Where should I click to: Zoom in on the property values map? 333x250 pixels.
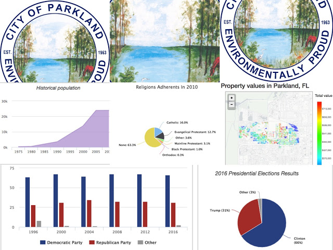pyautogui.click(x=231, y=98)
